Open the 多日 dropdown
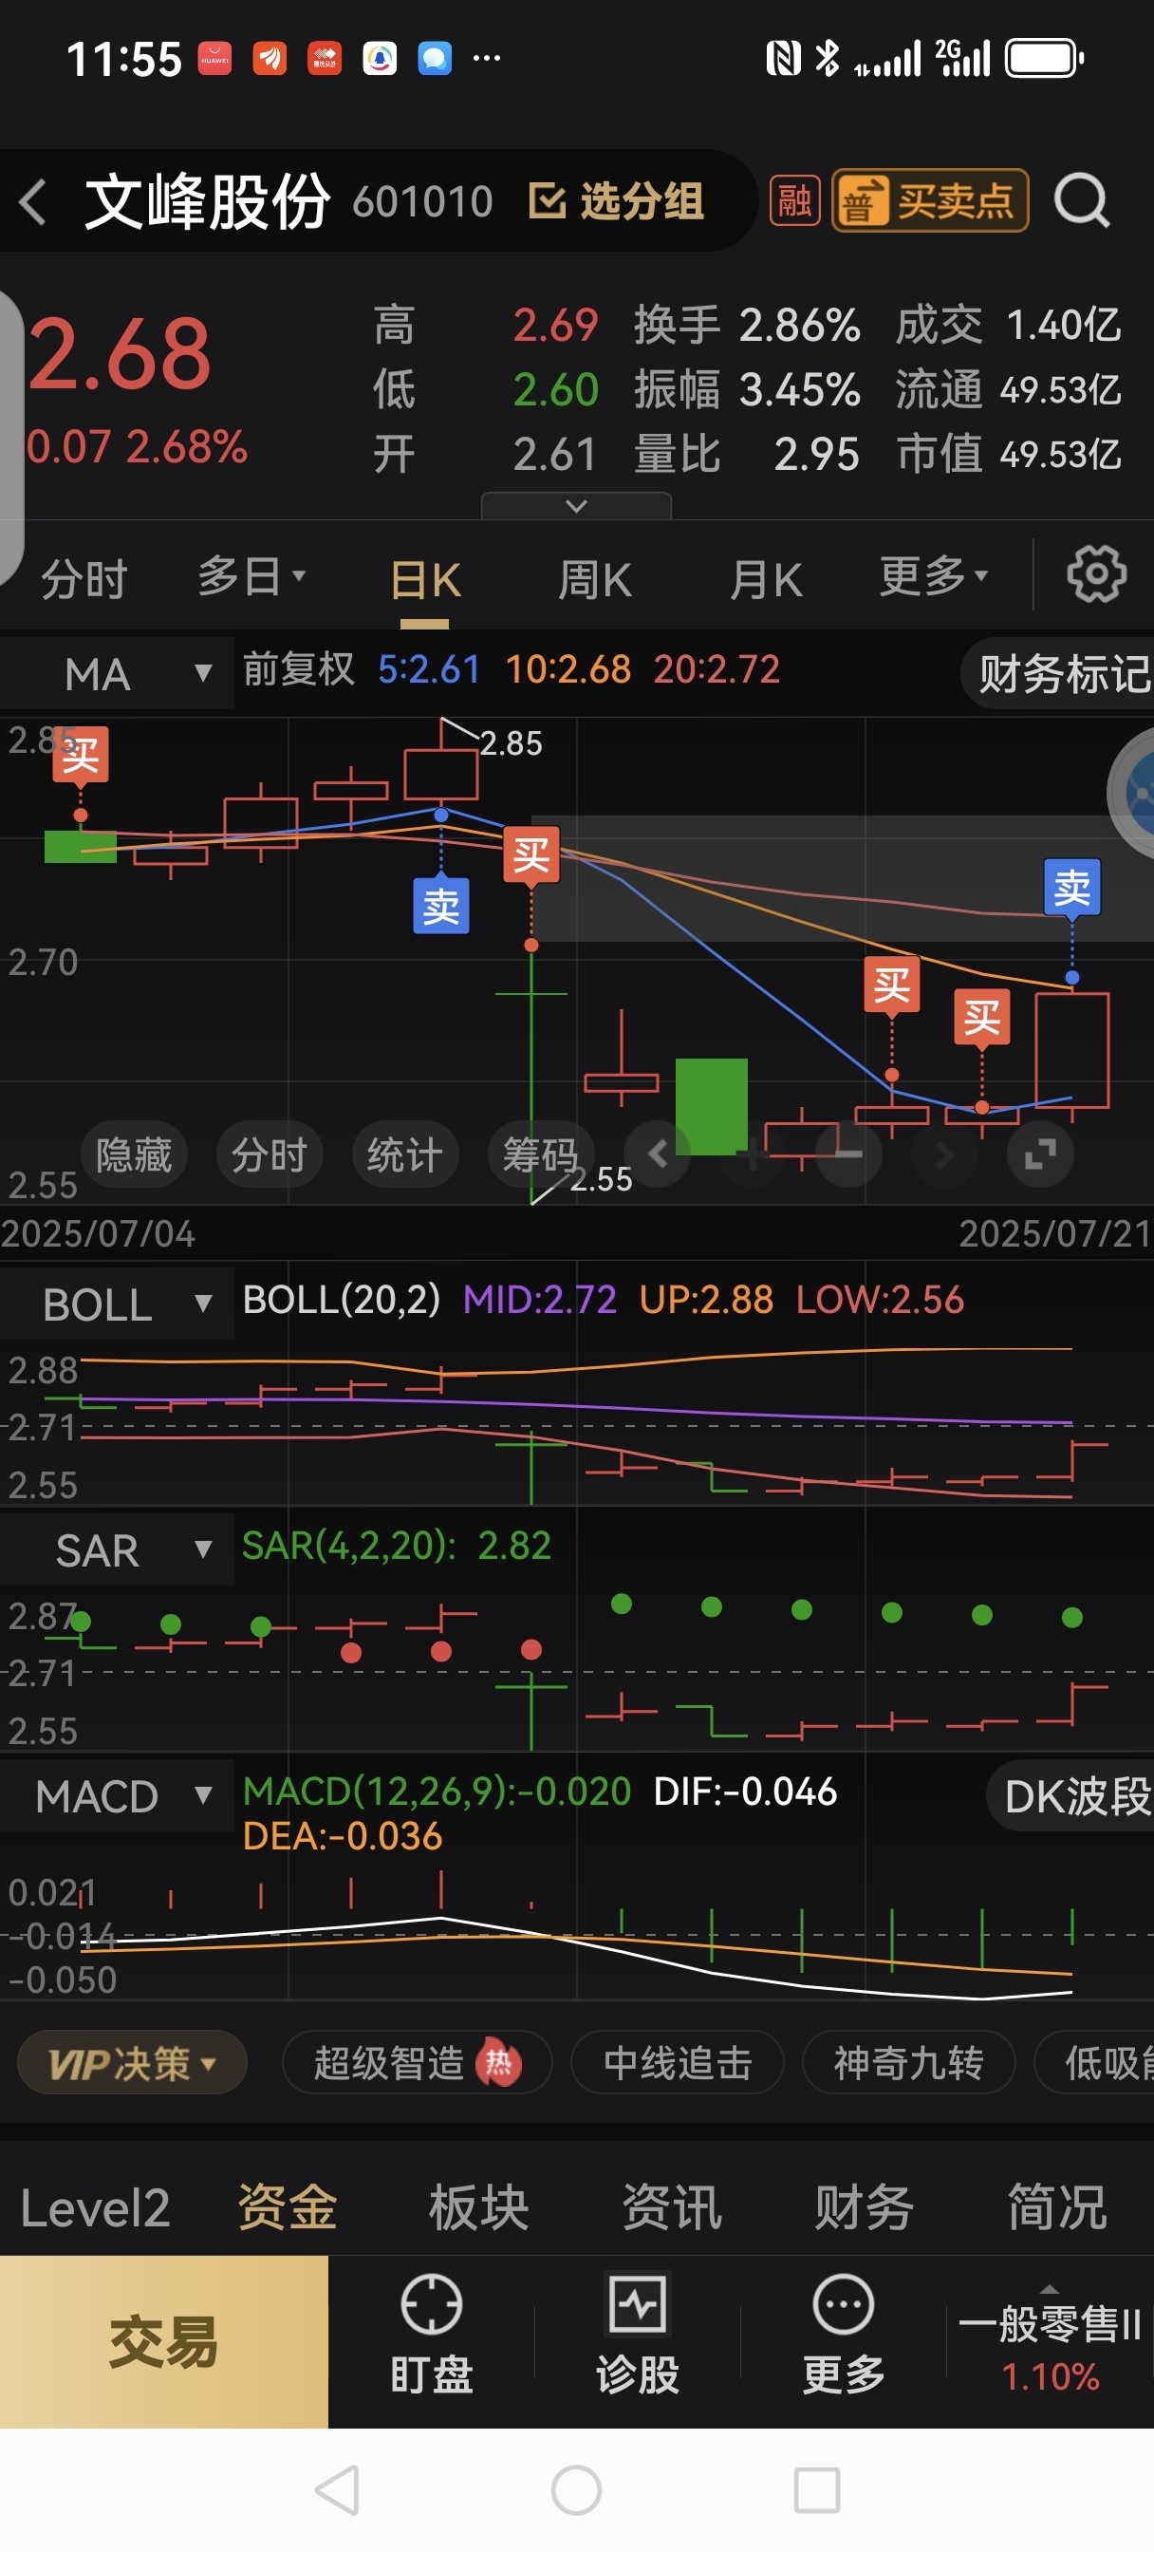This screenshot has width=1154, height=2552. coord(251,576)
